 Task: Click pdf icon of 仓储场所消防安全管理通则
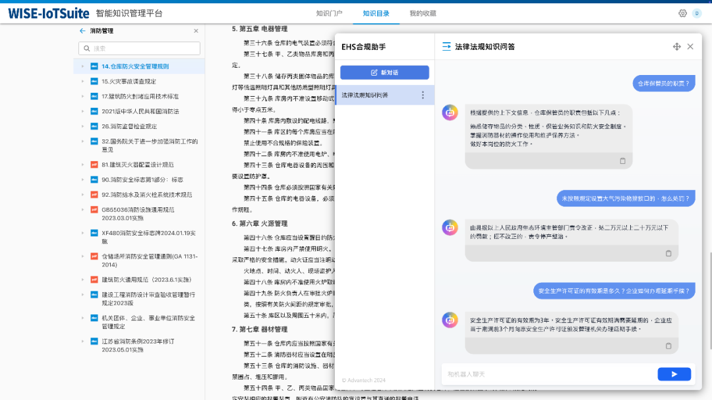[x=94, y=256]
